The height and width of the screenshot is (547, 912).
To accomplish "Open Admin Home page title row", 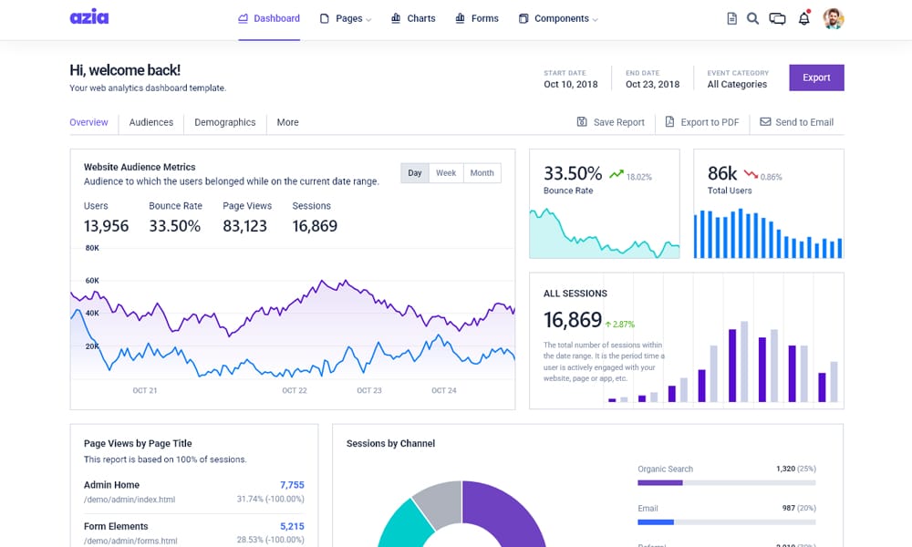I will (193, 491).
